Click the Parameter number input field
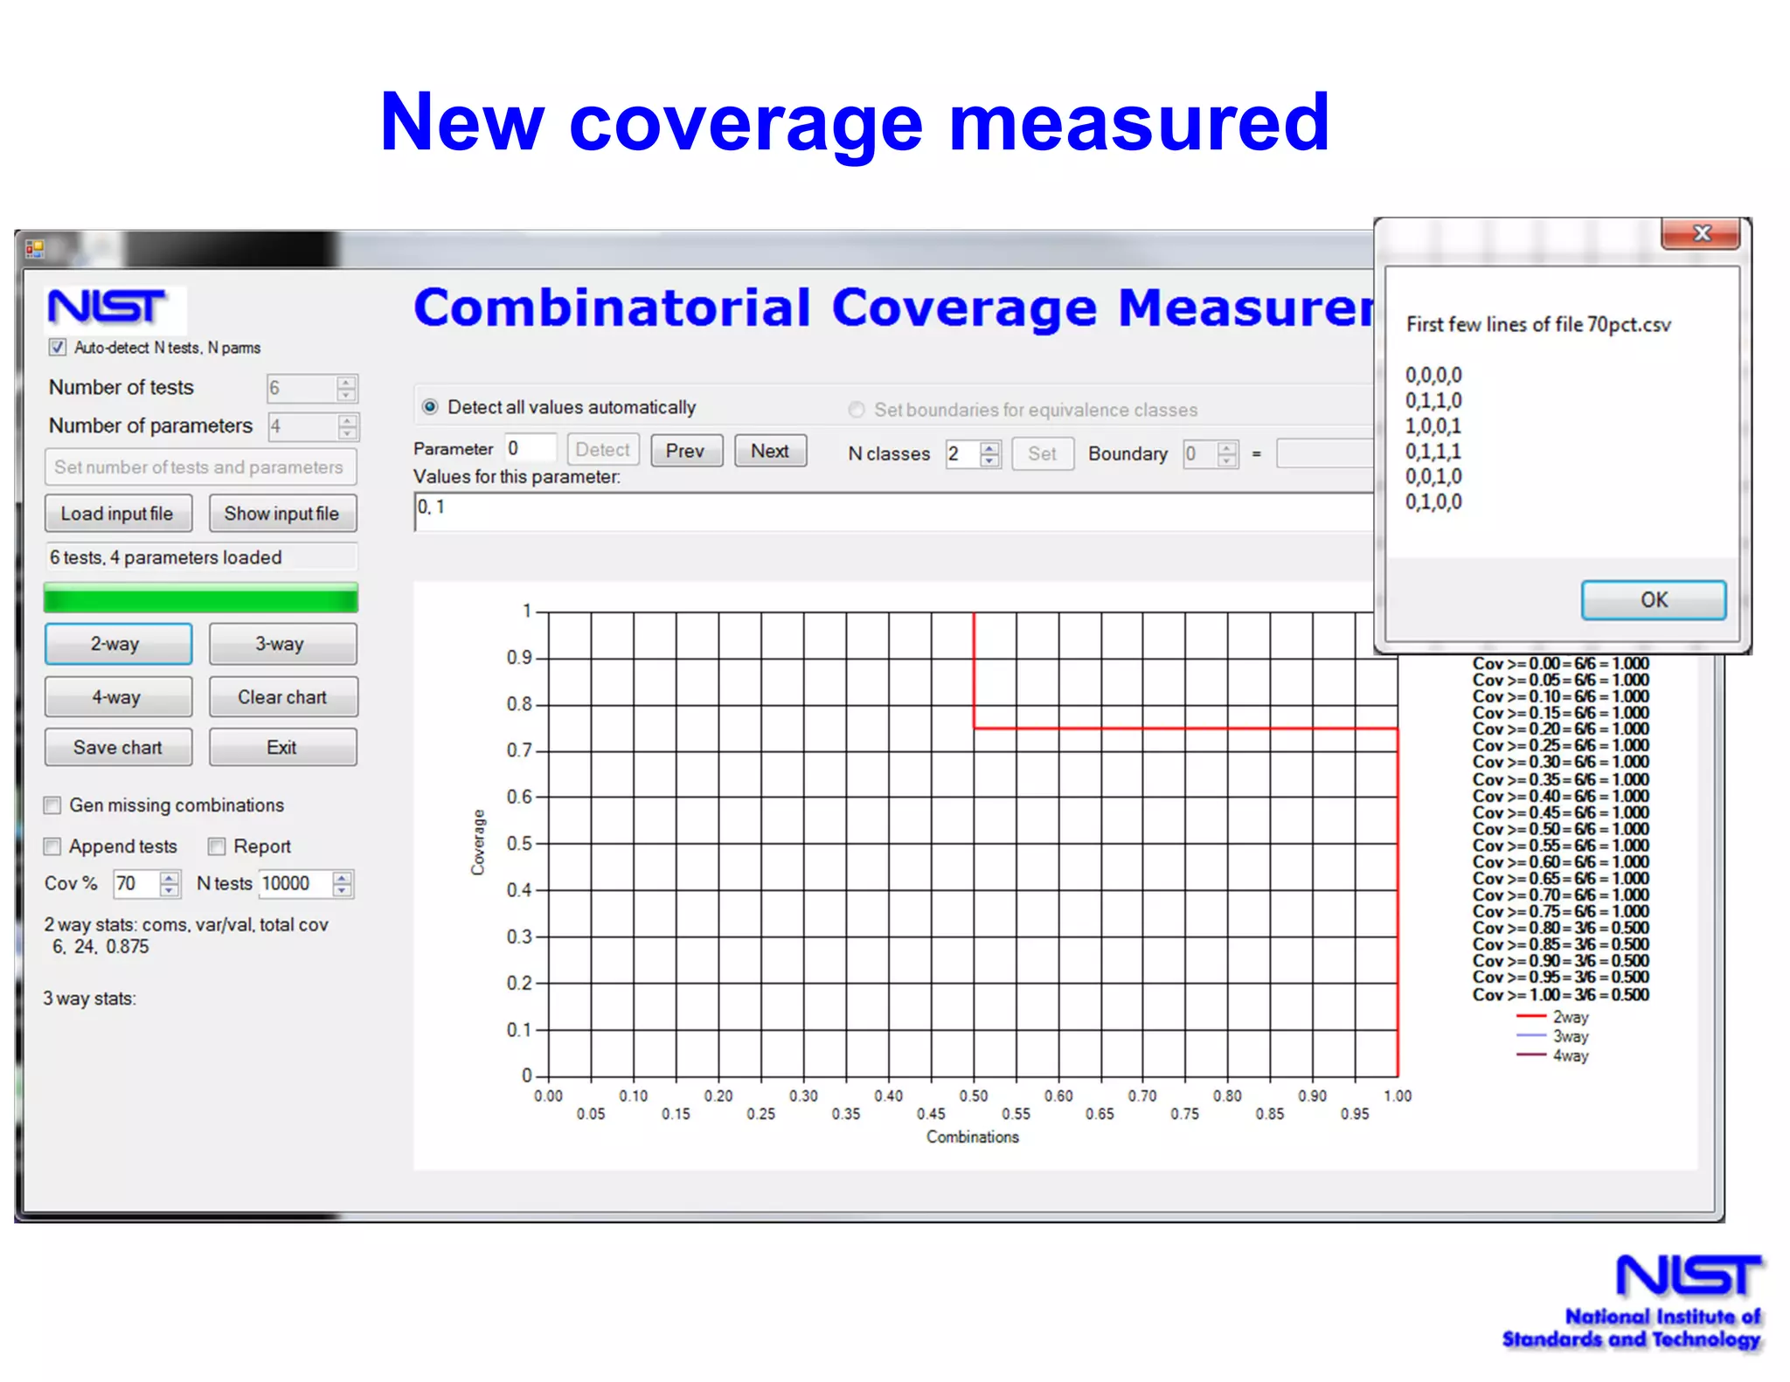Image resolution: width=1790 pixels, height=1382 pixels. 531,448
